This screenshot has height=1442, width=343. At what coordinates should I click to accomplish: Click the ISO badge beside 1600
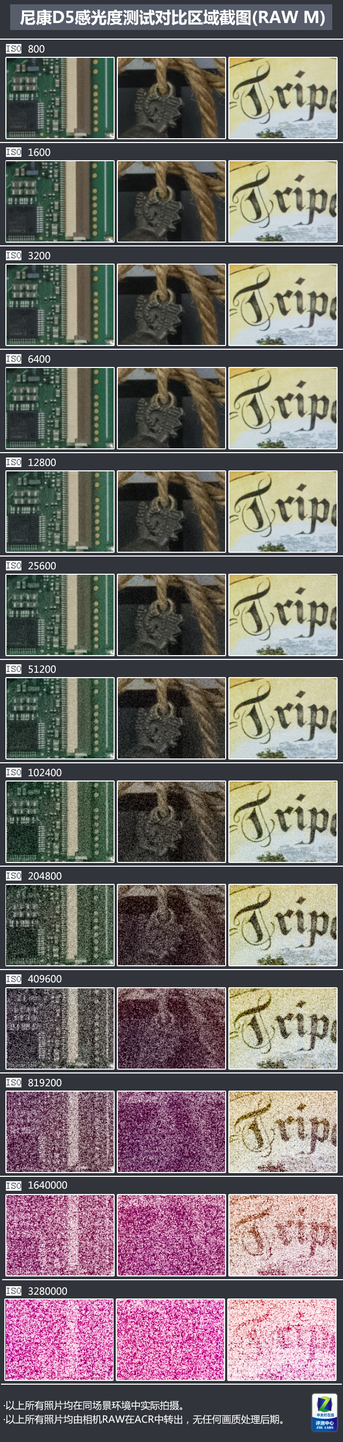coord(13,152)
